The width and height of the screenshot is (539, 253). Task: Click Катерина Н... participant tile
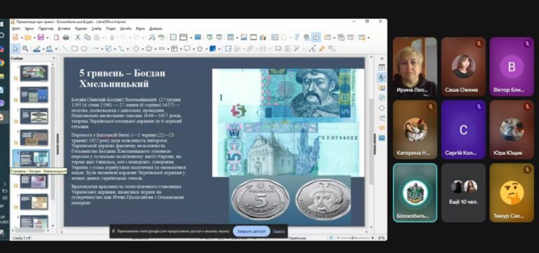(x=415, y=130)
